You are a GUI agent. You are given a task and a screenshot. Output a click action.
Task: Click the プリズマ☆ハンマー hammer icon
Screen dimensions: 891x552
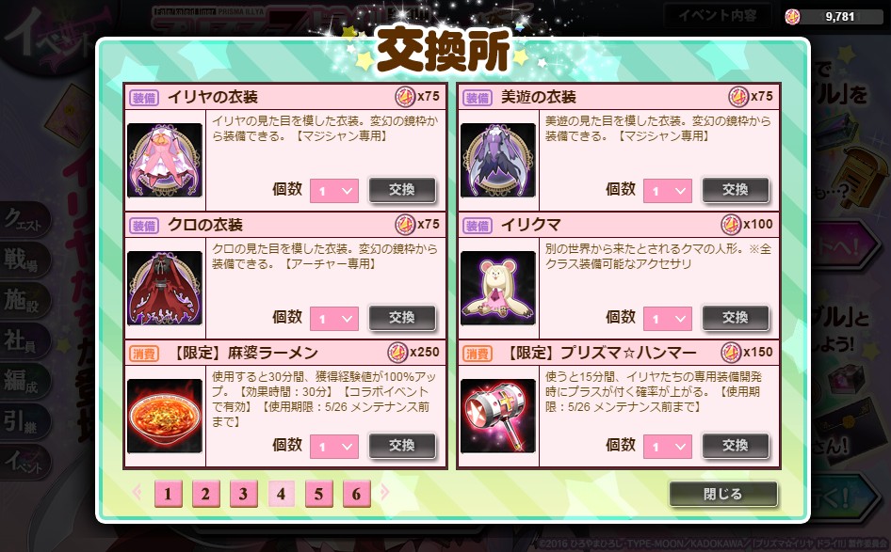pos(498,416)
